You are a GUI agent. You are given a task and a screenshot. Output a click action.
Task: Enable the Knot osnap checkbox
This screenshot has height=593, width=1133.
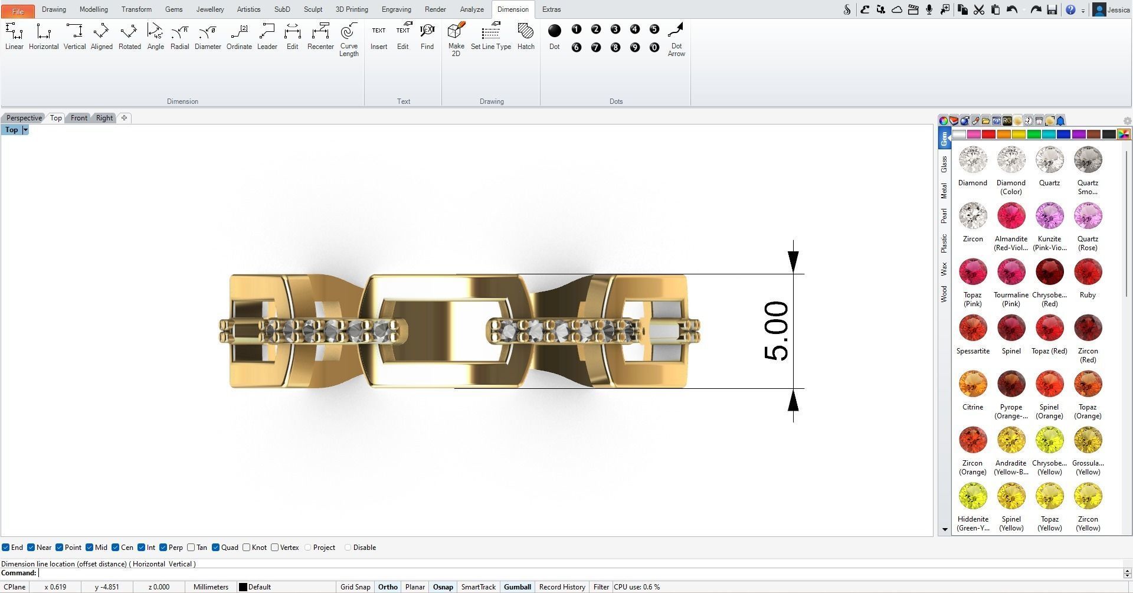click(x=247, y=548)
